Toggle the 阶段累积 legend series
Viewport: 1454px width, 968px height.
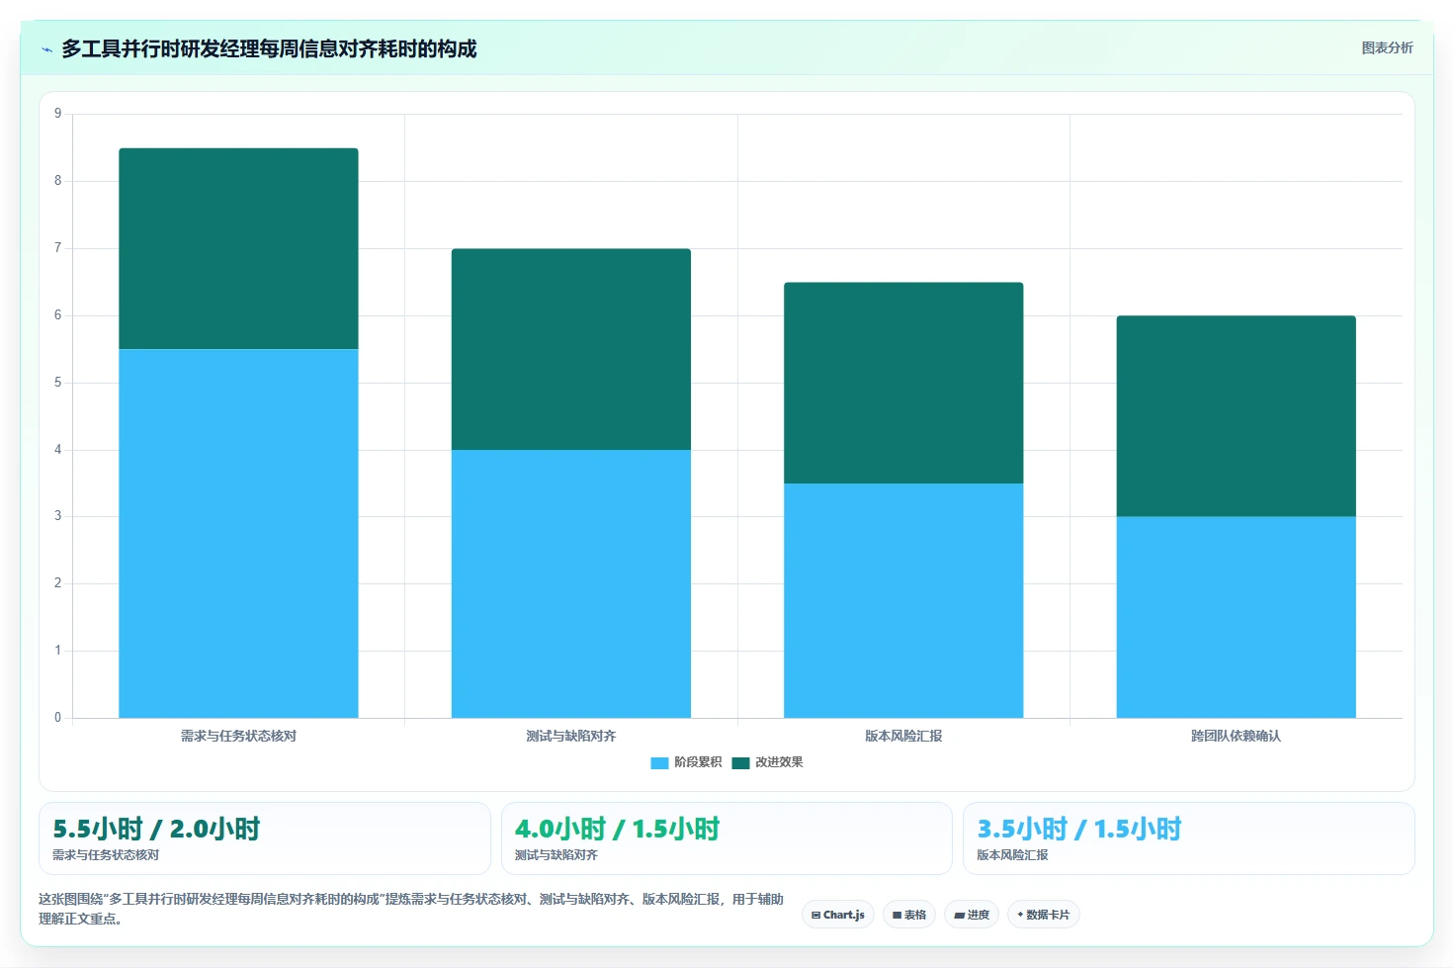click(x=686, y=762)
